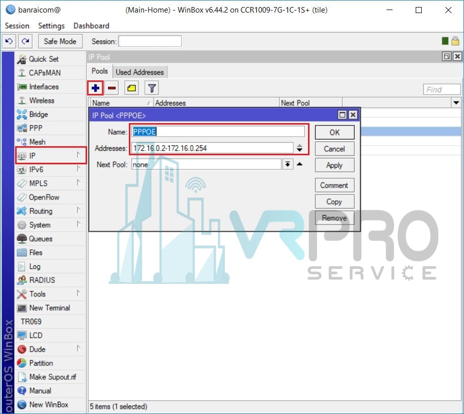Click the padlock icon in toolbar

coord(455,41)
